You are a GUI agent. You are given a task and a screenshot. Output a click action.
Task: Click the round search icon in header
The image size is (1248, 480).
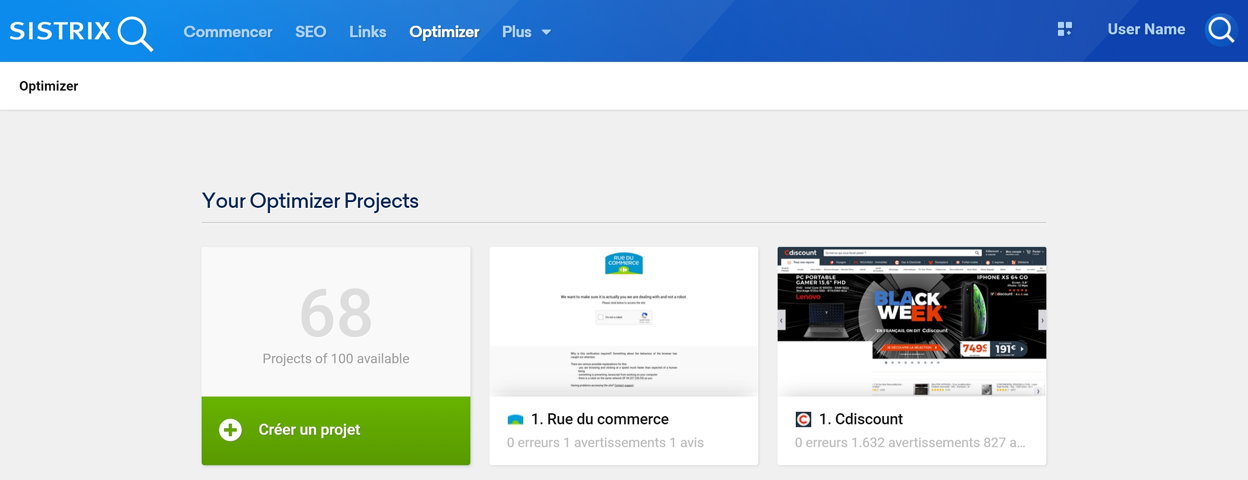pyautogui.click(x=1221, y=30)
